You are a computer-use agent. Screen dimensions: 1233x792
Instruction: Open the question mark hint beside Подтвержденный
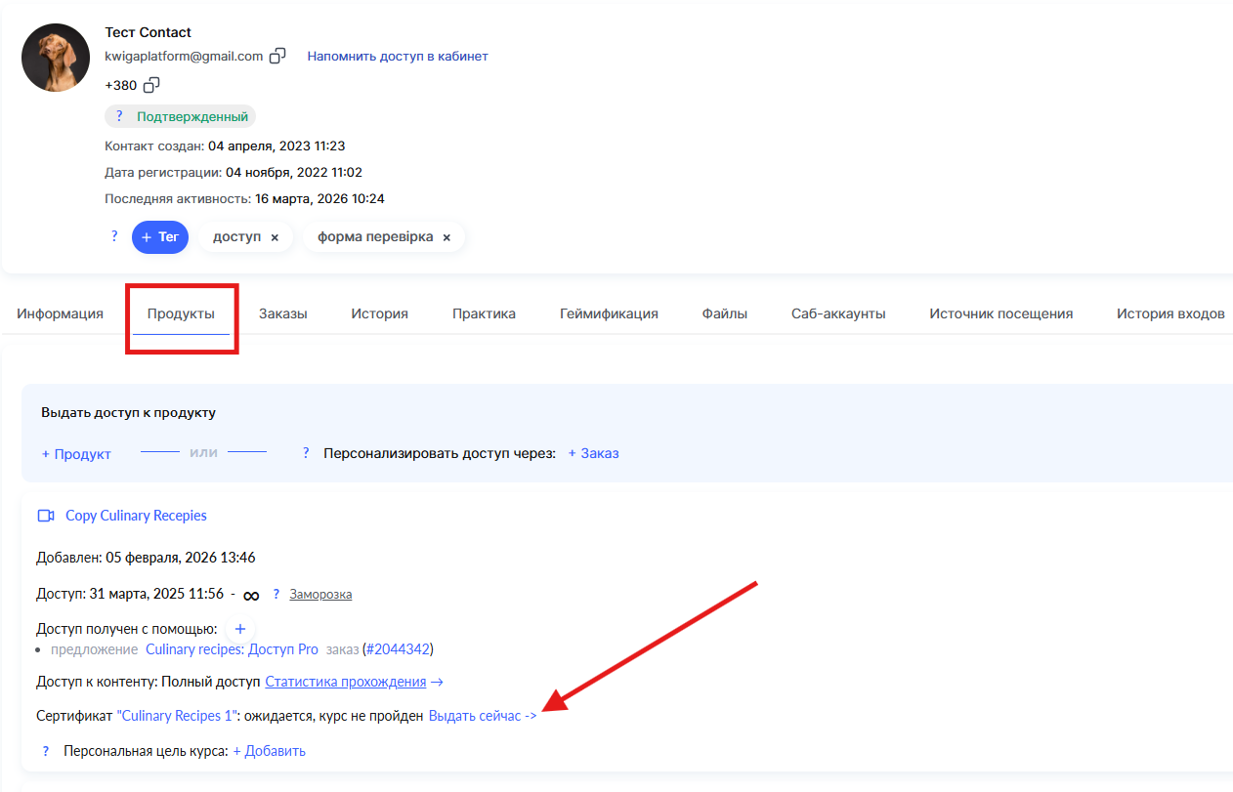point(119,116)
